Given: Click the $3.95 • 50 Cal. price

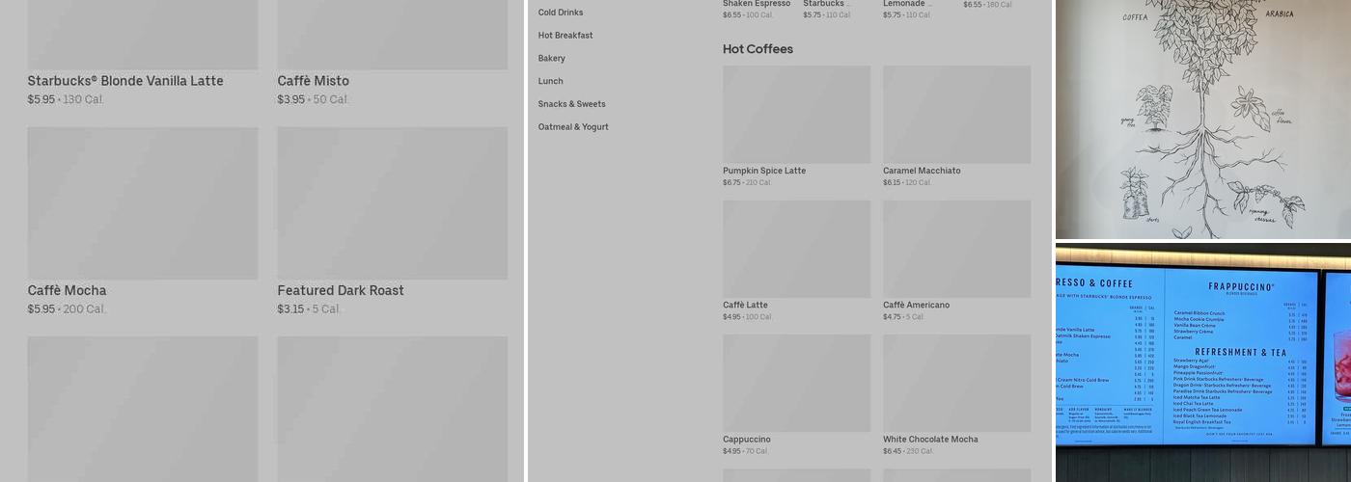Looking at the screenshot, I should pyautogui.click(x=314, y=99).
